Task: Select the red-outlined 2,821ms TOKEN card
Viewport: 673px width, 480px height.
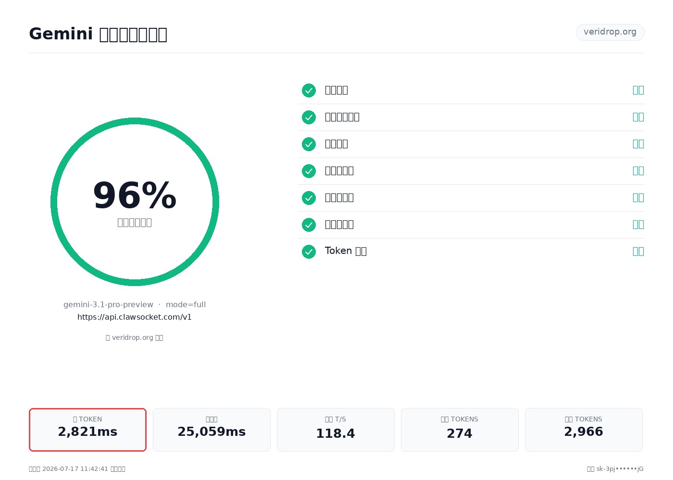Action: 87,430
